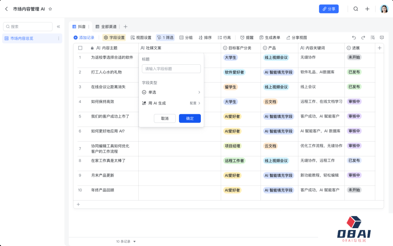Click the redo arrow in toolbar

(363, 37)
